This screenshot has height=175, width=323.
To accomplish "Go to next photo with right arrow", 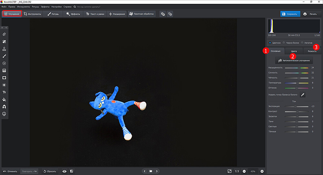I will 157,171.
